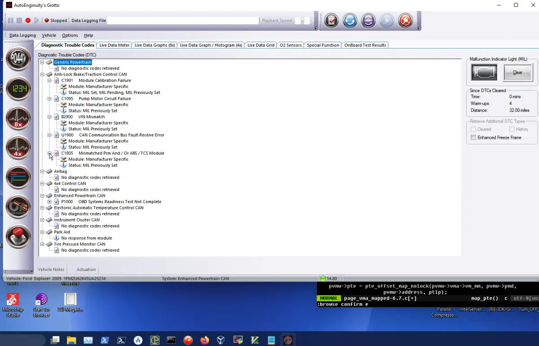539x346 pixels.
Task: Switch to the Live Data Graph / Histogram (4x) tab
Action: coord(211,45)
